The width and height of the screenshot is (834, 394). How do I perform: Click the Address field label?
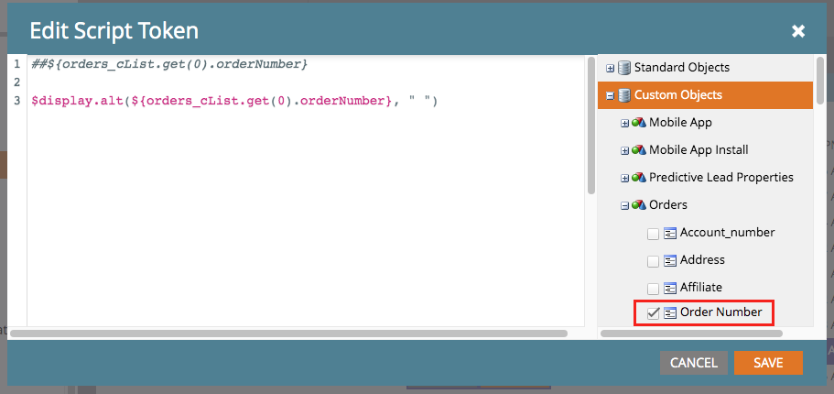(x=702, y=260)
